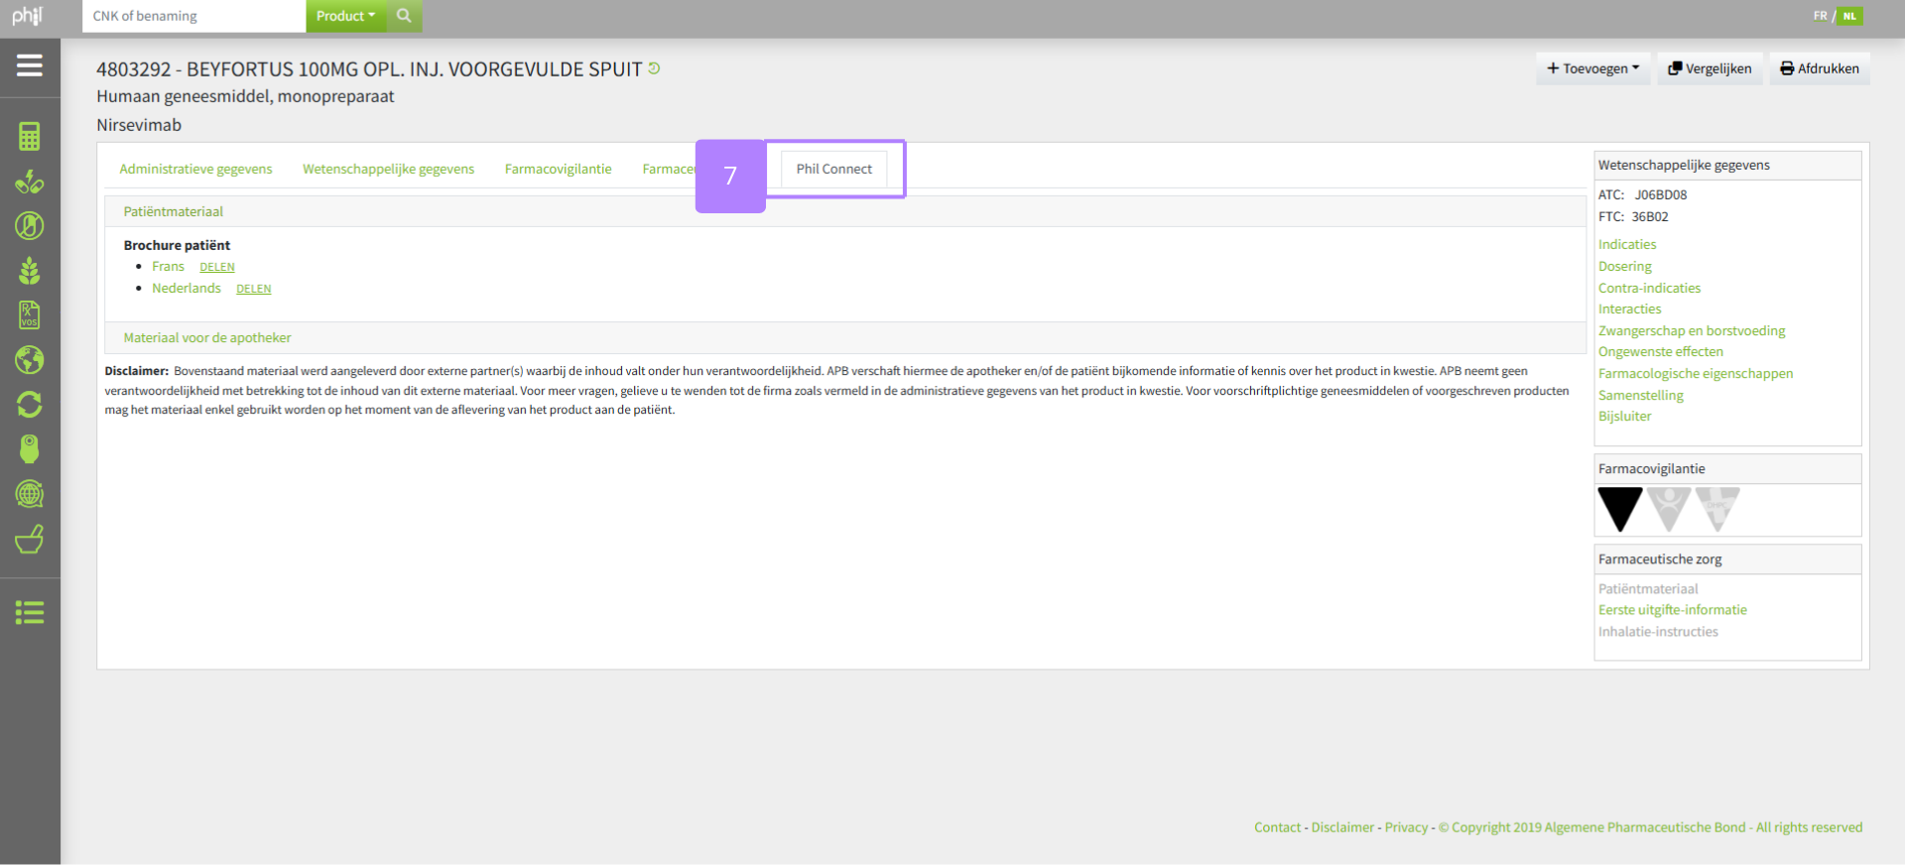
Task: Click the FTC code 36B02
Action: click(1650, 216)
